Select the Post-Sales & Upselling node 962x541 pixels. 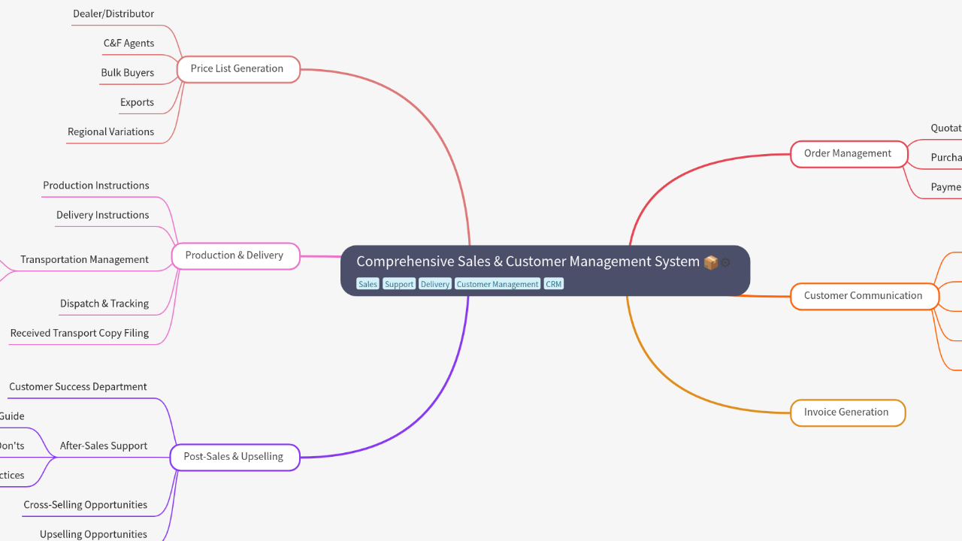(234, 457)
